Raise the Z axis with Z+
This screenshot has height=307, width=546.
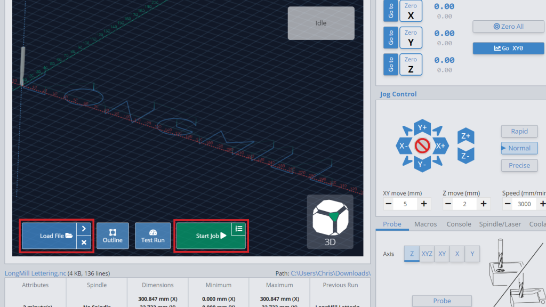pos(465,136)
